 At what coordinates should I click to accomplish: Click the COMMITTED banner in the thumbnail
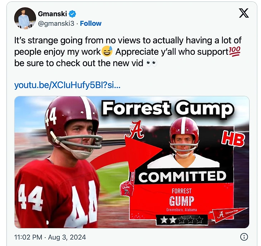point(183,177)
